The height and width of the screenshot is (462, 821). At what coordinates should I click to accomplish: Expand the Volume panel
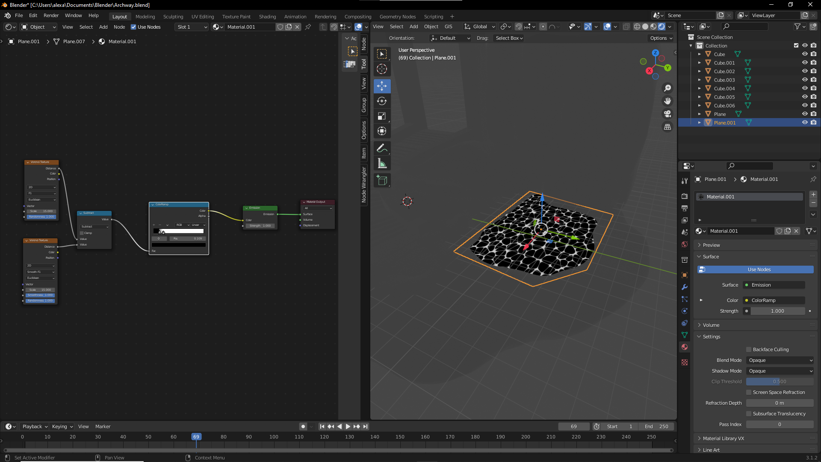(711, 325)
